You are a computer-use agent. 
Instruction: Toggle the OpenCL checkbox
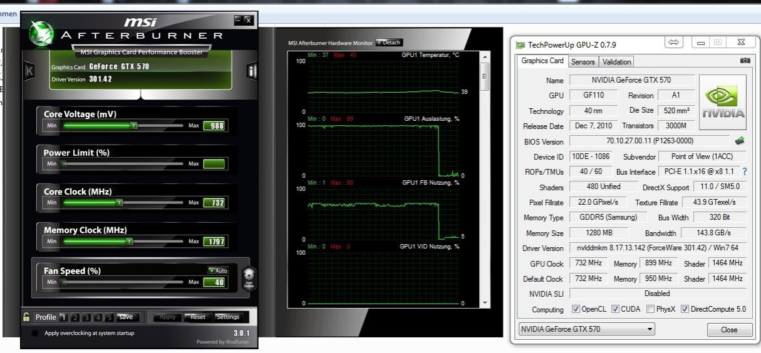click(576, 309)
